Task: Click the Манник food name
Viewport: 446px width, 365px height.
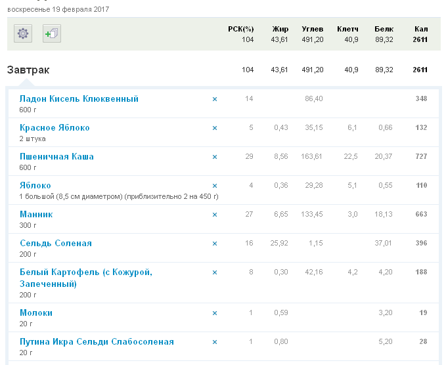Action: point(36,215)
